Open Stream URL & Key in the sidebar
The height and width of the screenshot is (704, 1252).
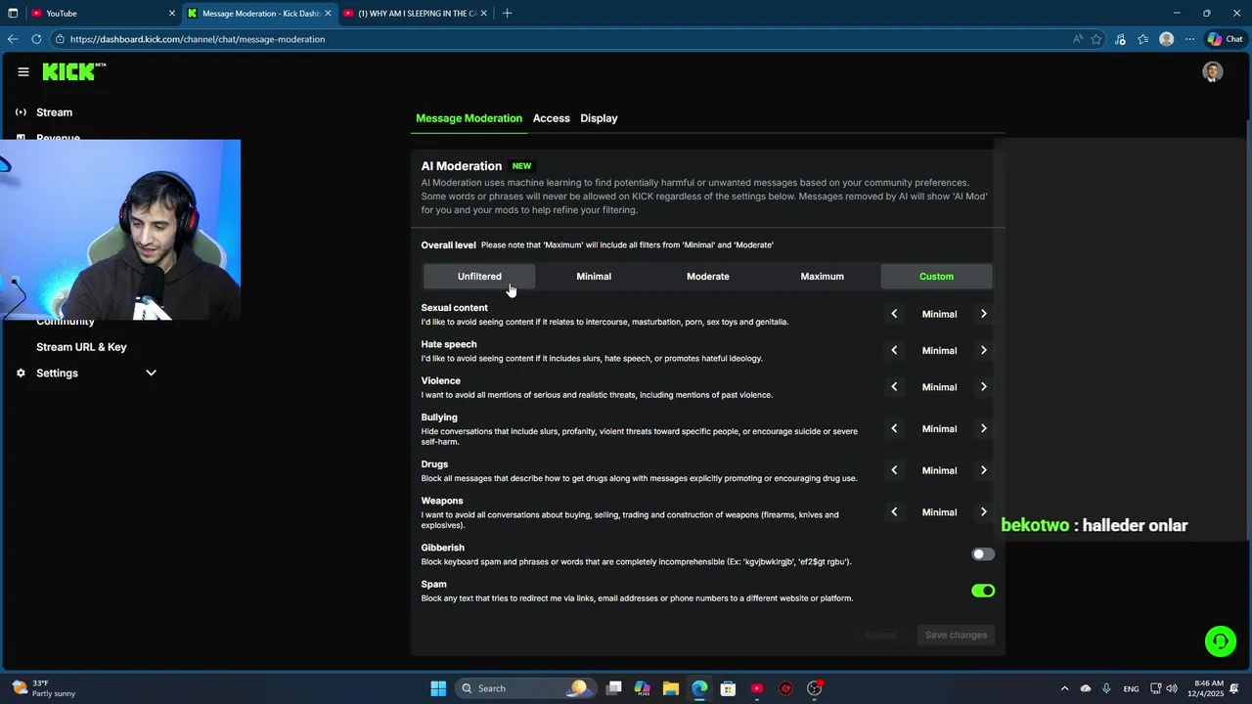81,347
